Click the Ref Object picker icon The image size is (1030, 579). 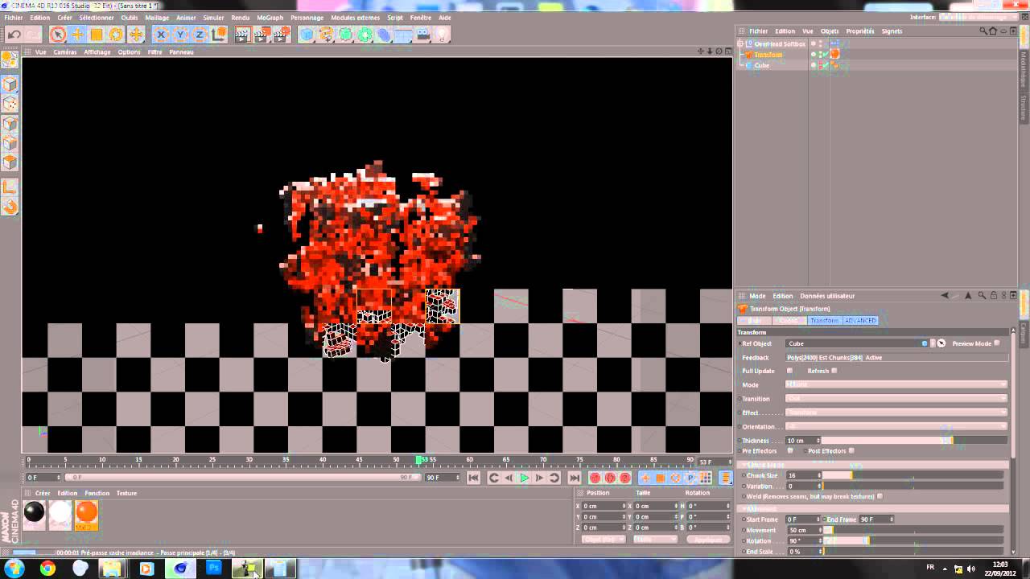coord(941,343)
